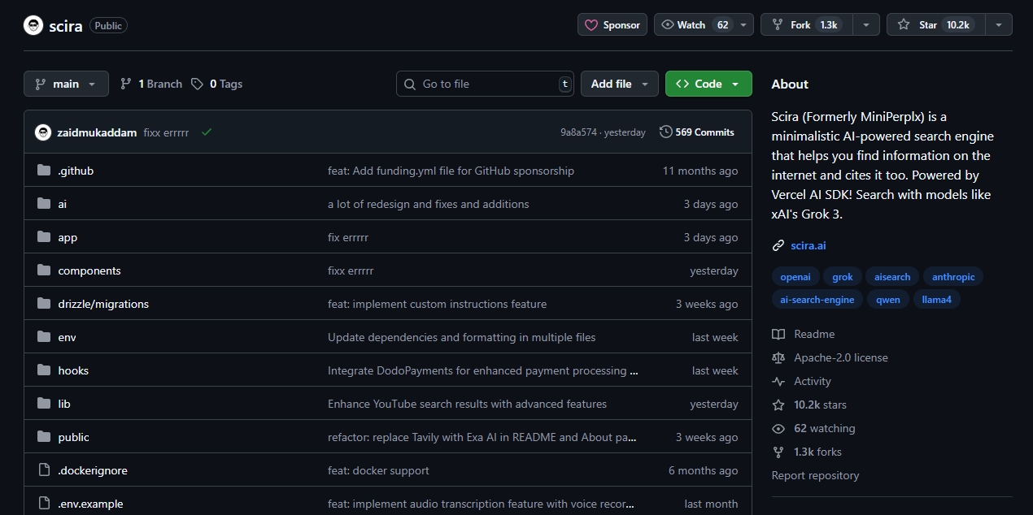Viewport: 1033px width, 515px height.
Task: Click the green commit status checkmark
Action: tap(207, 132)
